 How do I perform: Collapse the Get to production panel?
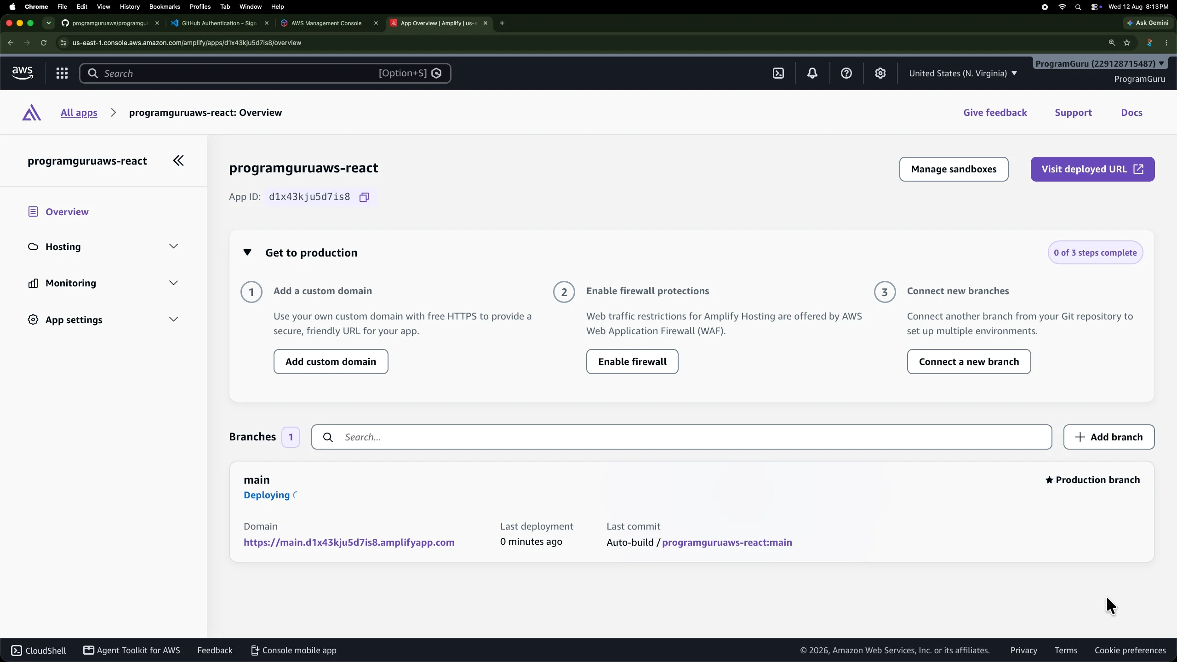click(x=247, y=253)
